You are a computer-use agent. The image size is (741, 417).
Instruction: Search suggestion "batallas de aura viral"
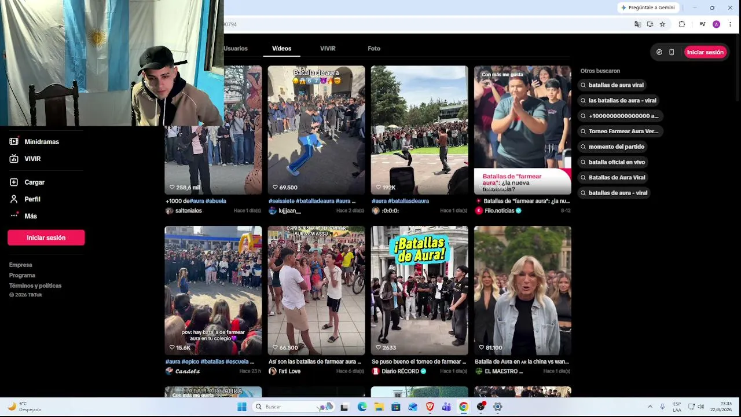[x=612, y=85]
